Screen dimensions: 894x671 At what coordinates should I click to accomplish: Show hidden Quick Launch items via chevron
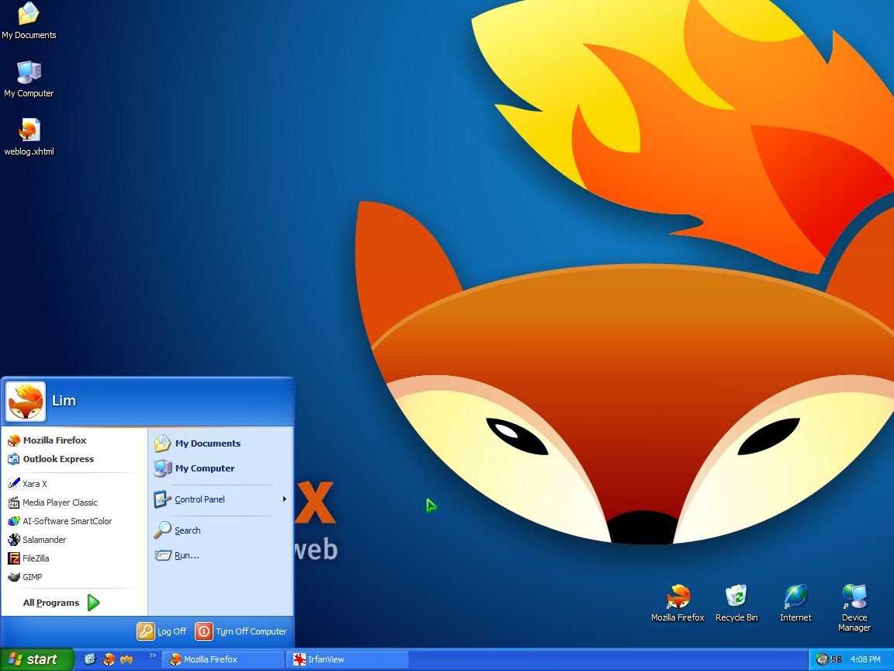pos(153,657)
